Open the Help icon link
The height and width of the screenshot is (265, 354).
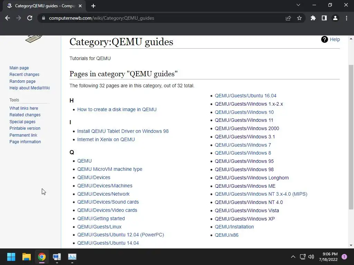click(x=330, y=39)
